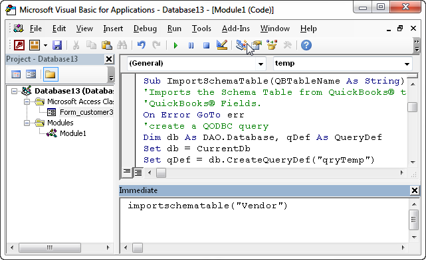The height and width of the screenshot is (260, 426).
Task: Open the Debug menu
Action: pos(145,29)
